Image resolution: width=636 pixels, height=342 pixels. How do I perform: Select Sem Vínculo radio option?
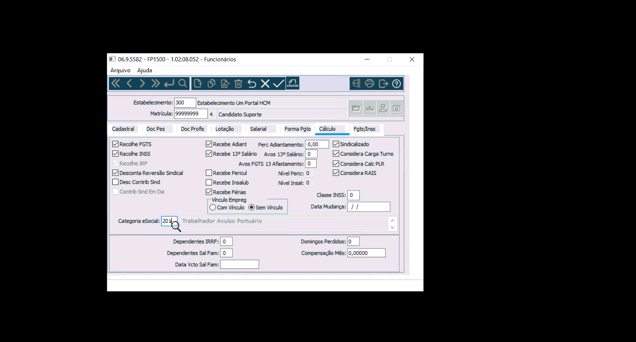[252, 207]
